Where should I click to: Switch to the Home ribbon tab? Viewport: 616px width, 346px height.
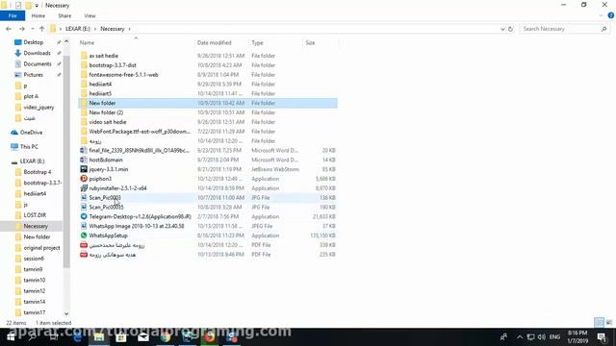(38, 15)
